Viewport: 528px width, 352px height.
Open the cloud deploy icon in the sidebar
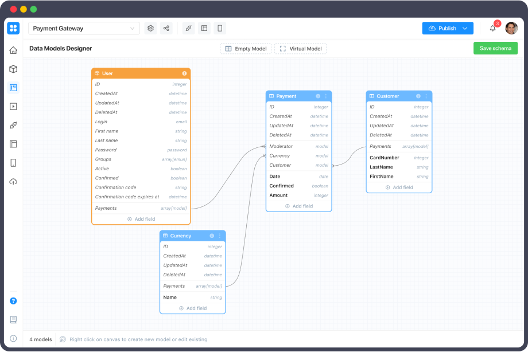[13, 182]
